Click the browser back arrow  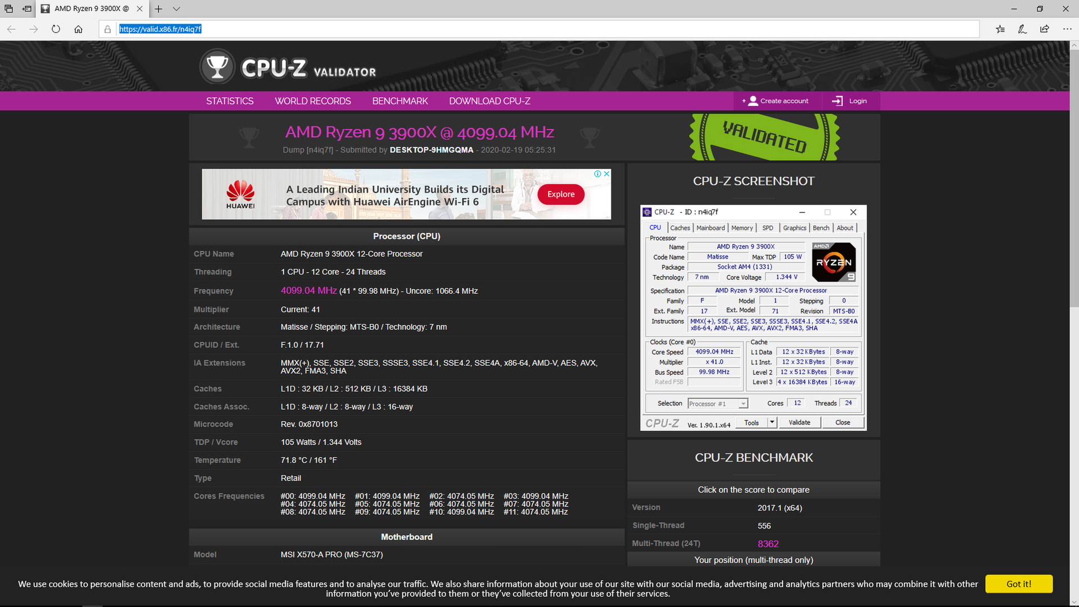tap(11, 29)
